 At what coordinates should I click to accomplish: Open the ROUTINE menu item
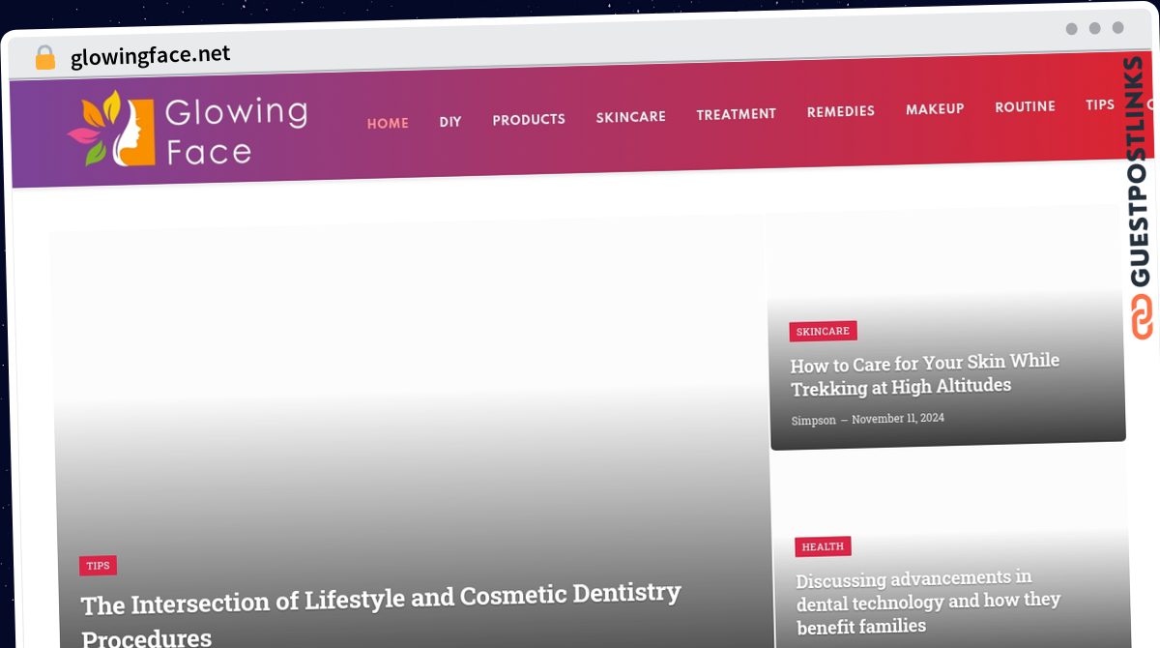[x=1026, y=106]
